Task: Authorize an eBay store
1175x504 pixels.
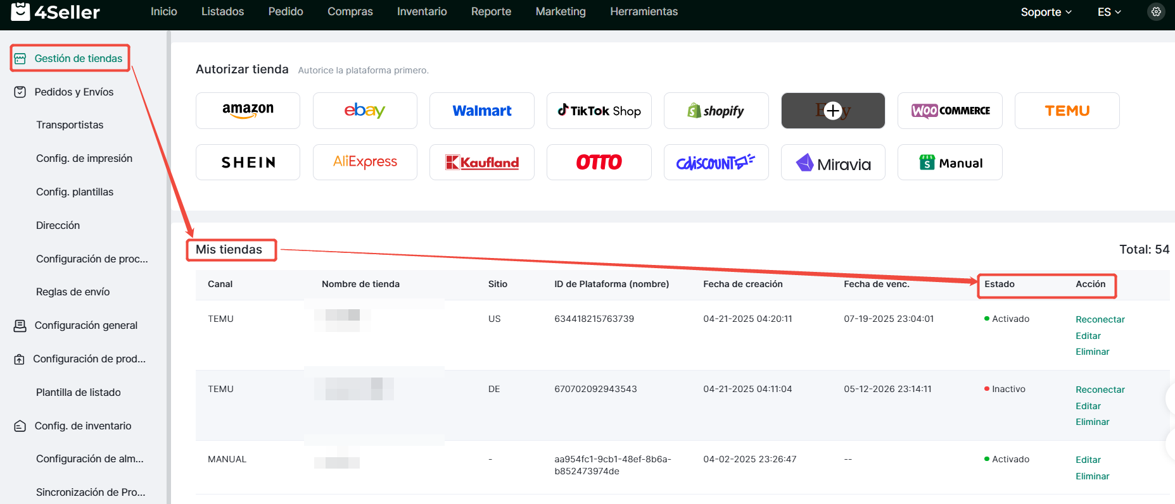Action: (365, 111)
